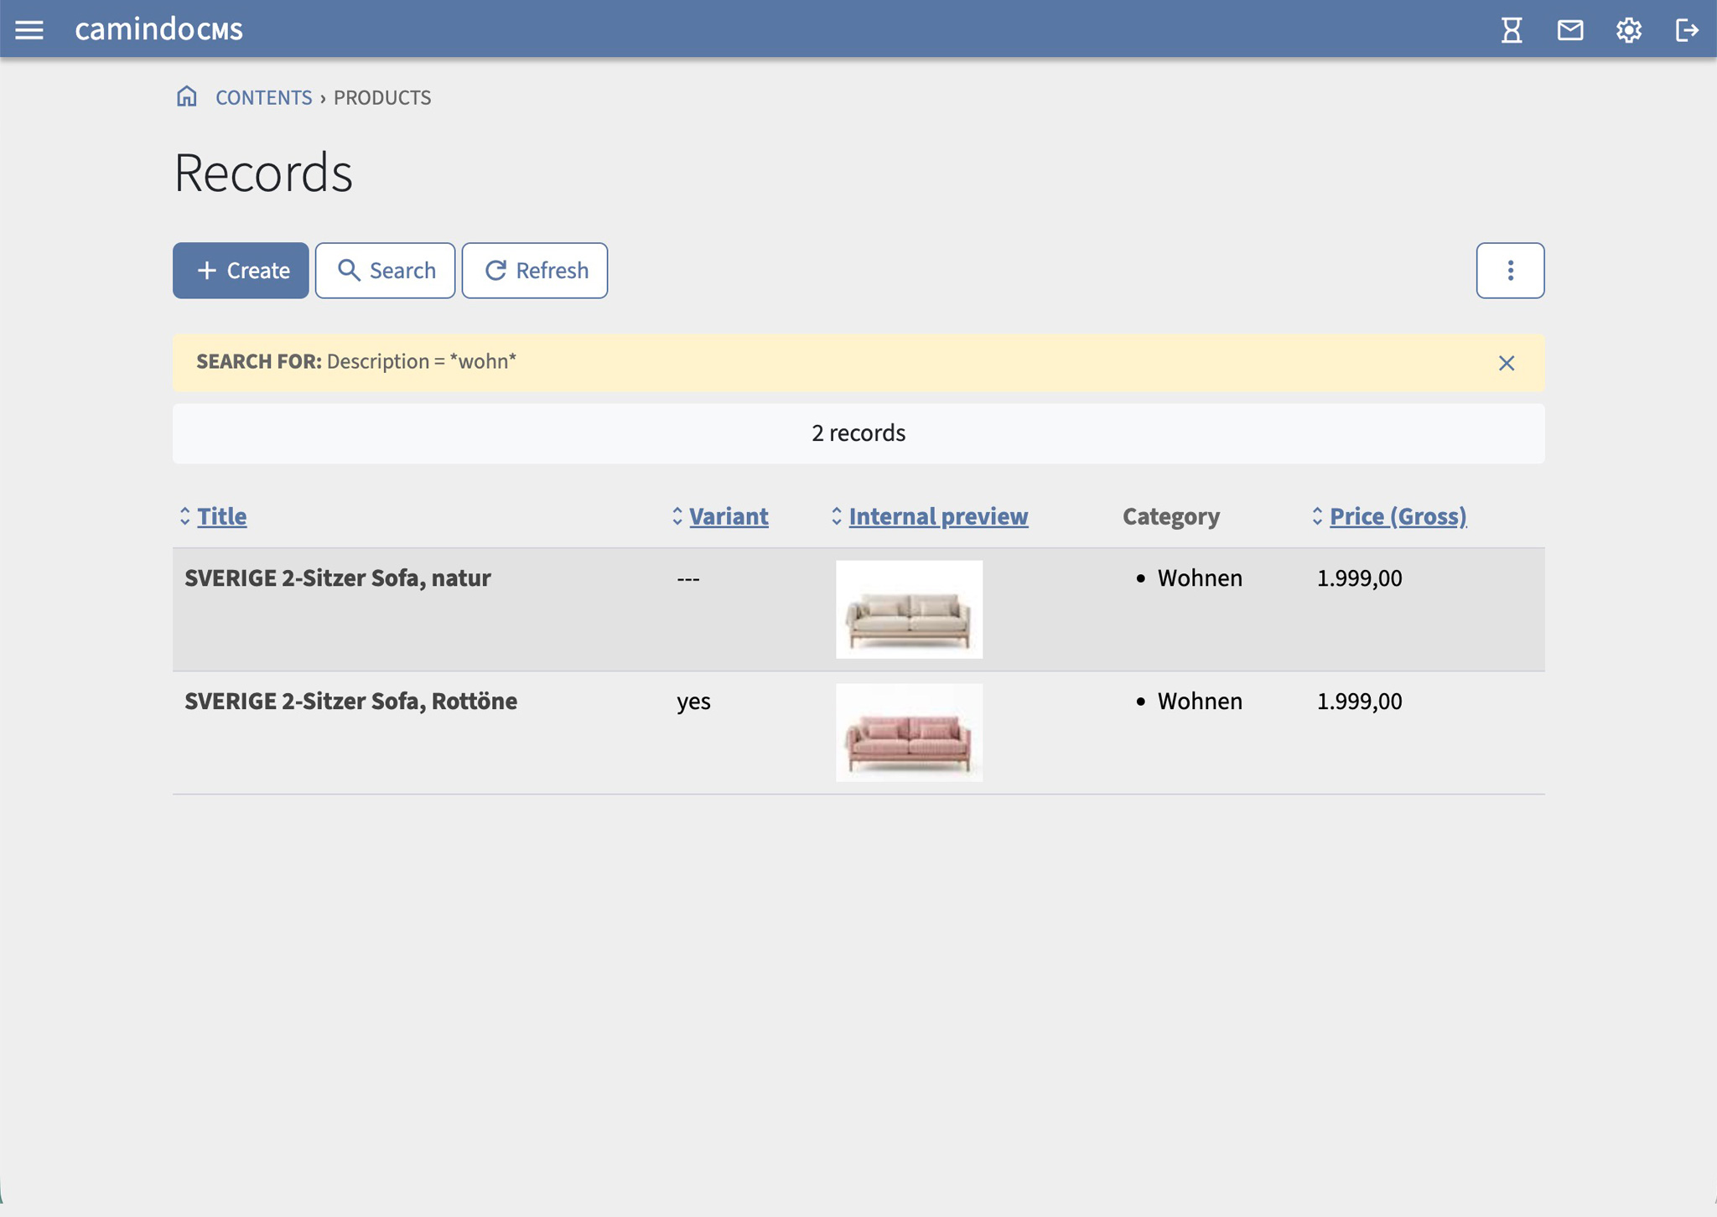
Task: Click the '---' variant value
Action: click(x=688, y=578)
